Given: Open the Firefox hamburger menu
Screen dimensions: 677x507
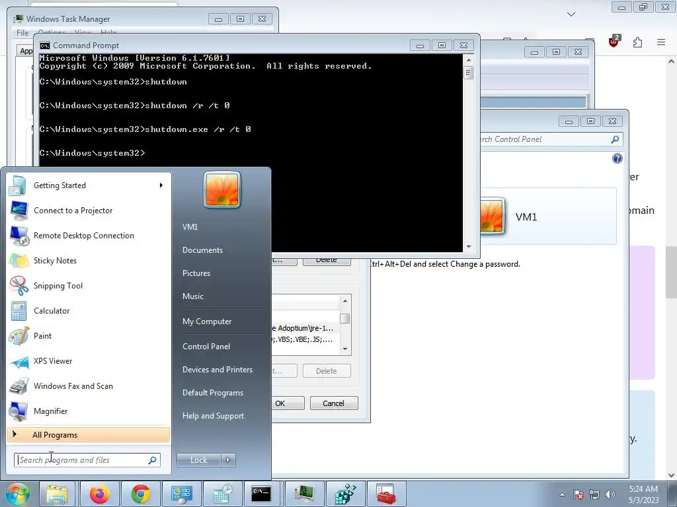Looking at the screenshot, I should pos(661,42).
